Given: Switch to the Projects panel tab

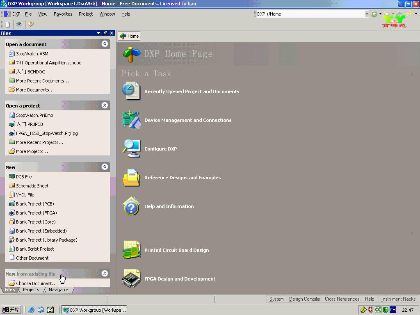Looking at the screenshot, I should 31,290.
